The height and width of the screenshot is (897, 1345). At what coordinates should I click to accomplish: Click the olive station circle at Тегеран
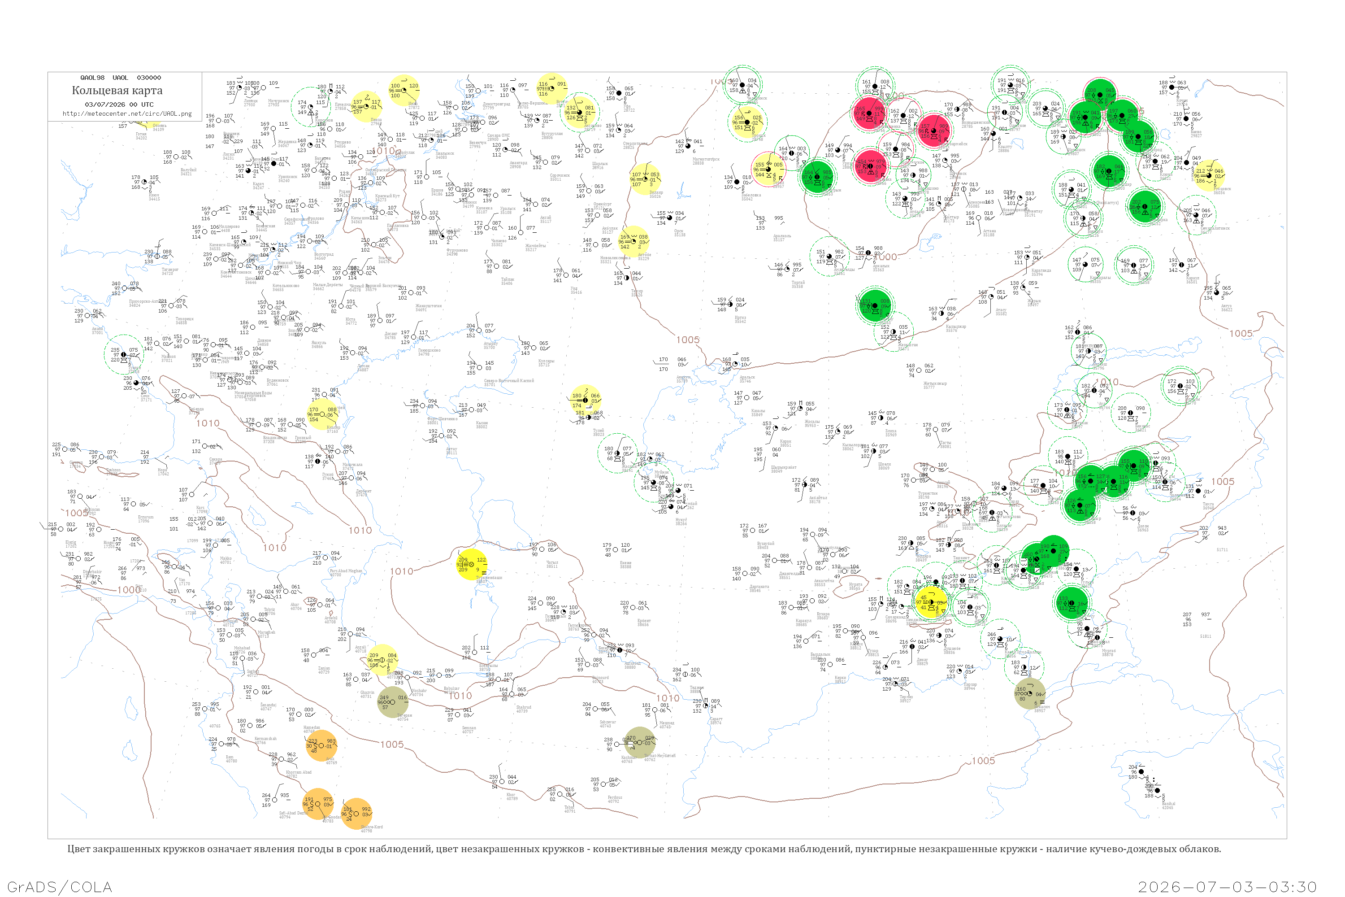point(393,702)
